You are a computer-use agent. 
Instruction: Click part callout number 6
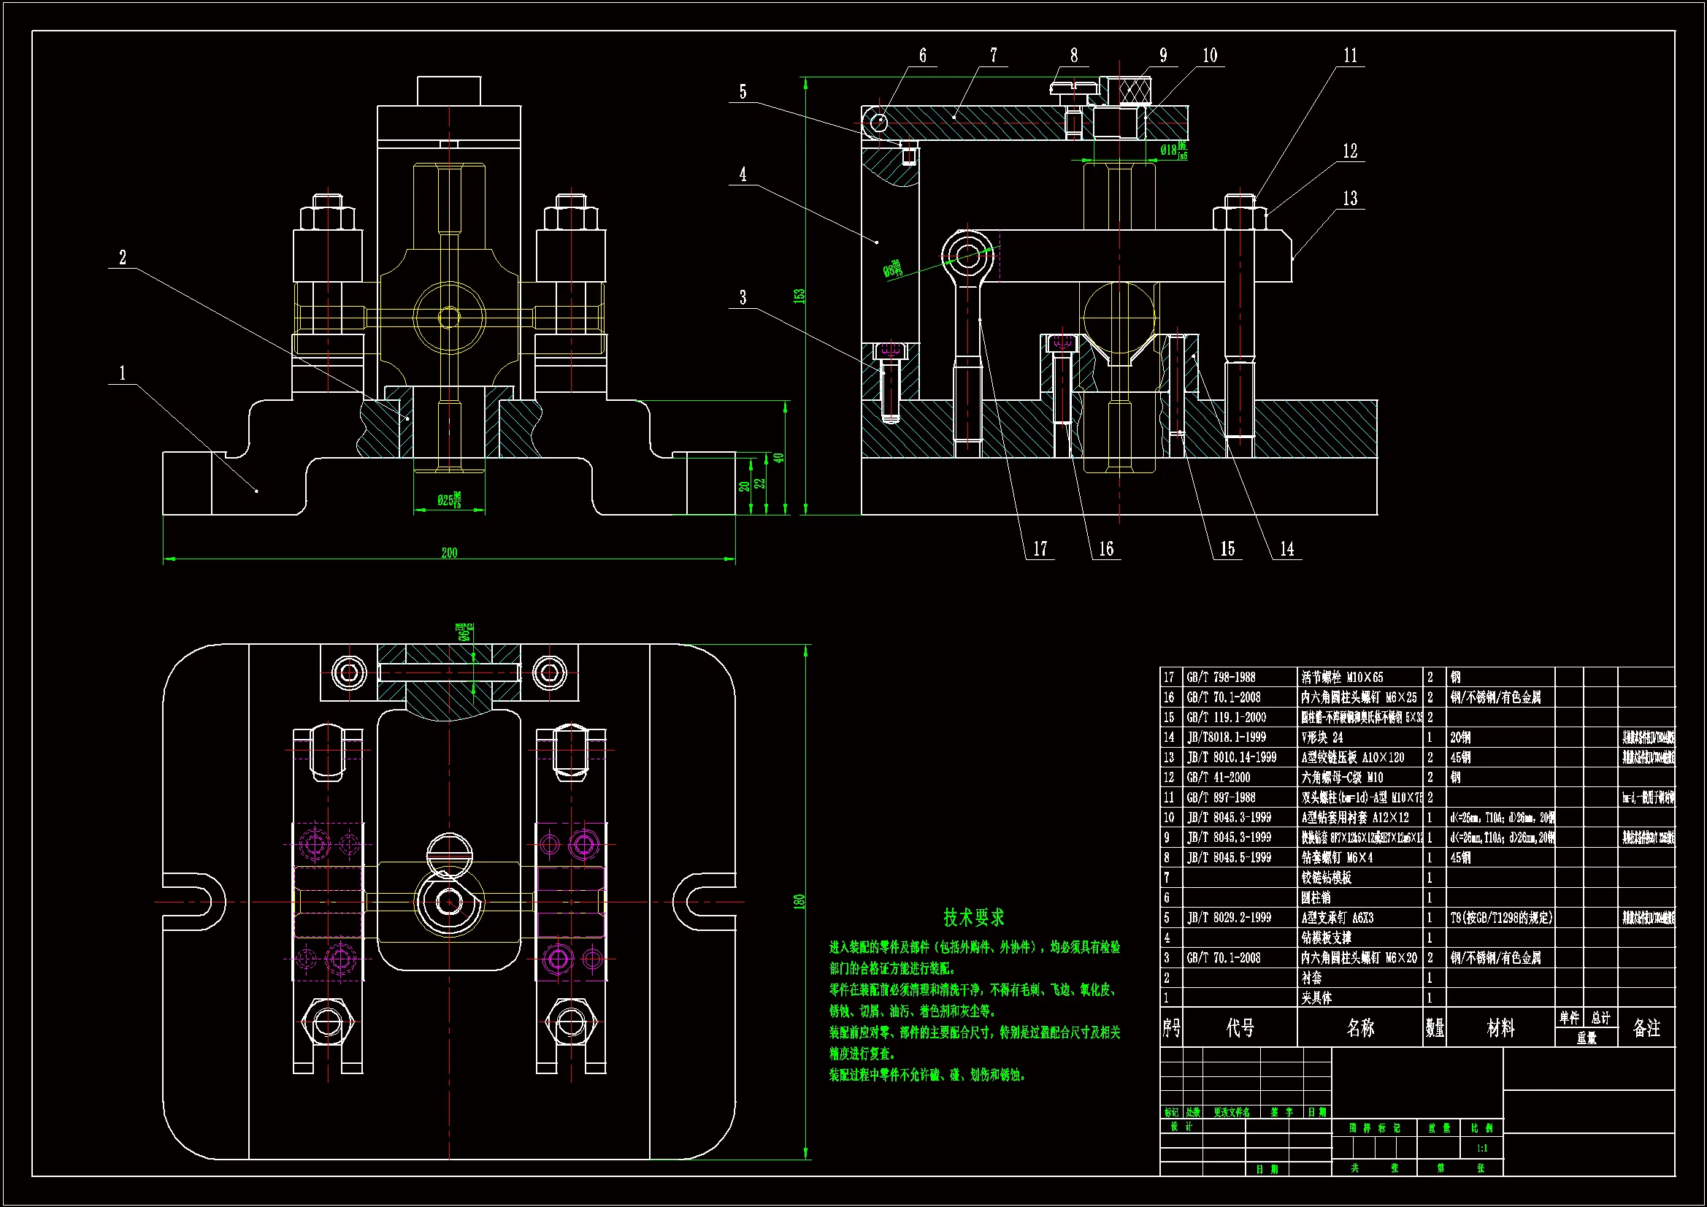pos(922,55)
